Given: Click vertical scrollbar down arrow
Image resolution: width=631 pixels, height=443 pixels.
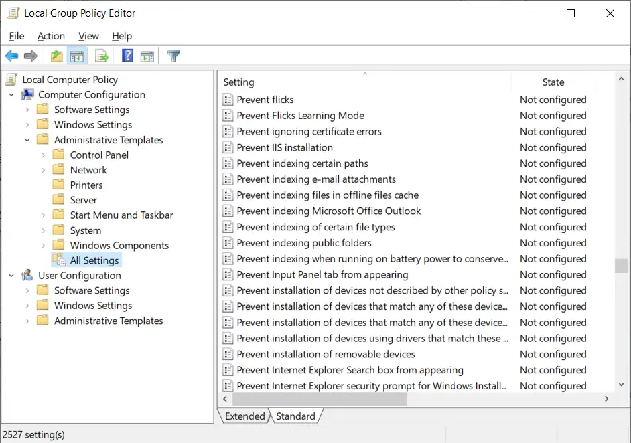Looking at the screenshot, I should coord(622,385).
